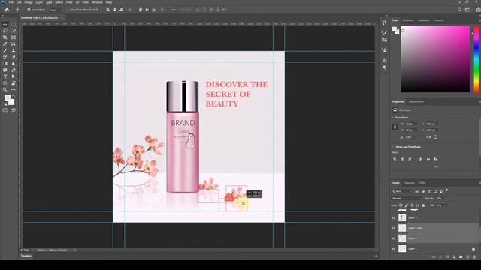Hide the Layer 3 copy layer
Image resolution: width=481 pixels, height=270 pixels.
pos(394,228)
